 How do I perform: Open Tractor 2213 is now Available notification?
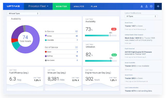pos(141,66)
